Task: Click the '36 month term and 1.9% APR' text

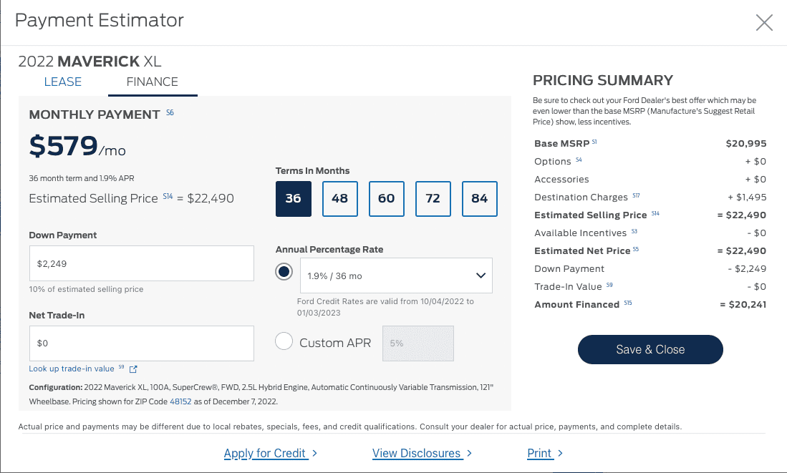Action: click(82, 178)
